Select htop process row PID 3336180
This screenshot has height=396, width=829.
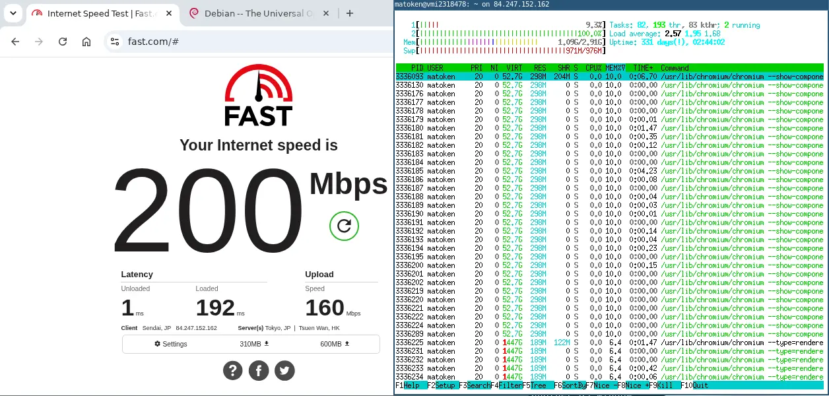(x=609, y=128)
